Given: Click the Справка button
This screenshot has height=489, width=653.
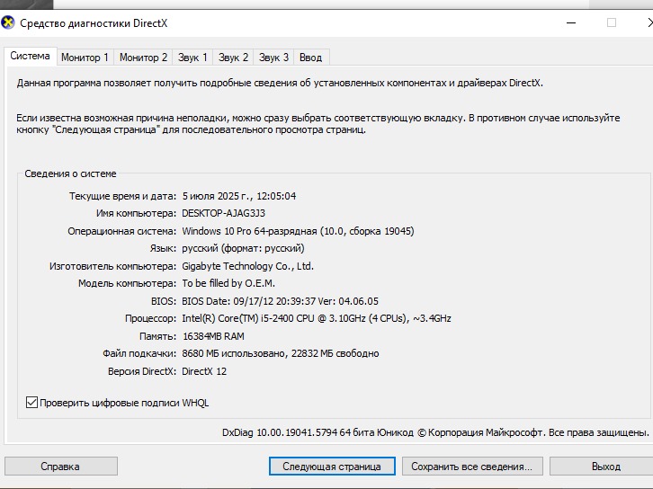Looking at the screenshot, I should pos(61,467).
